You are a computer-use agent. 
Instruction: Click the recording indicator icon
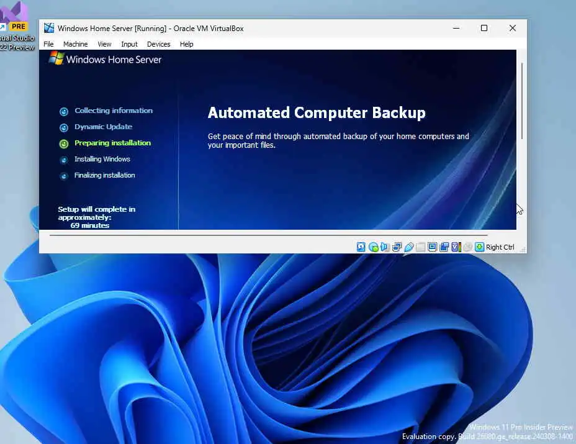click(444, 247)
